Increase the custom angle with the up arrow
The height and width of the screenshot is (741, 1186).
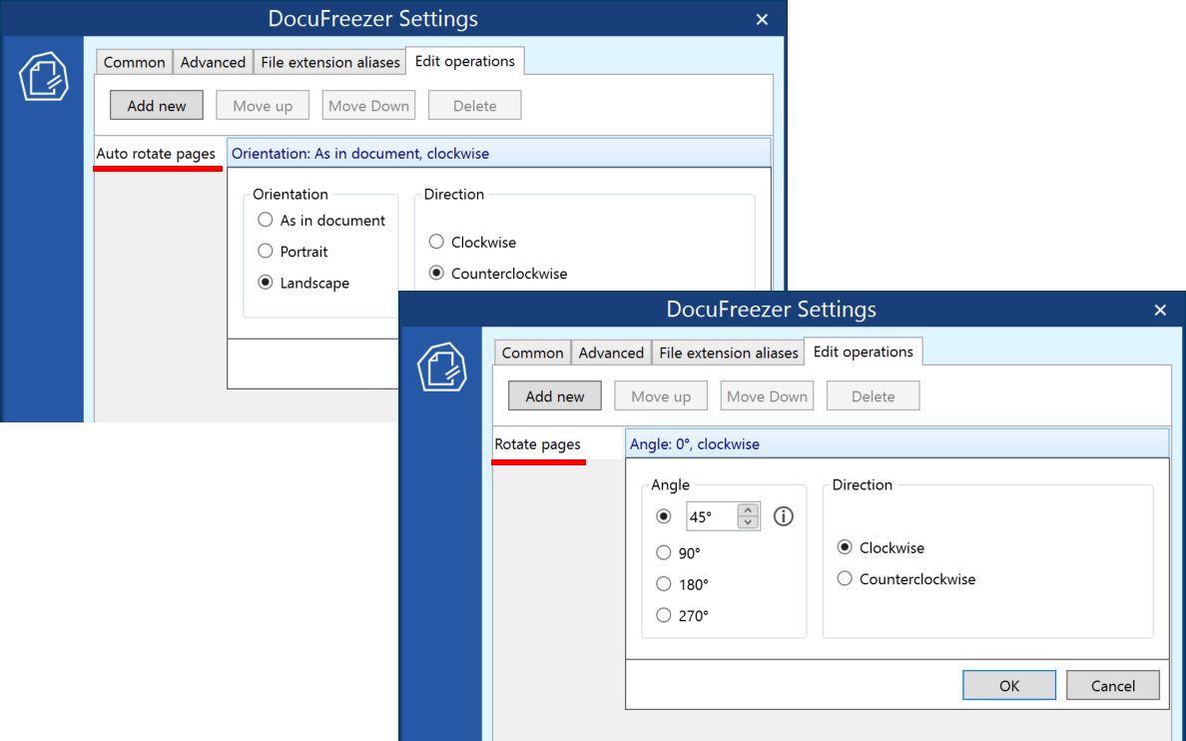pos(748,510)
